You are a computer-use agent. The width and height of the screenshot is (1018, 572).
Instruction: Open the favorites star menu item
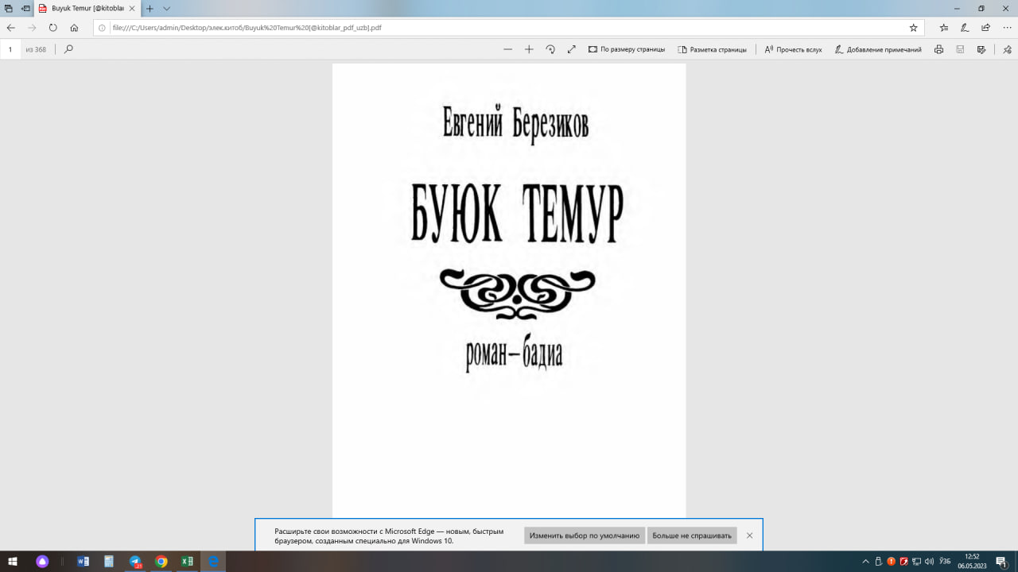(943, 26)
